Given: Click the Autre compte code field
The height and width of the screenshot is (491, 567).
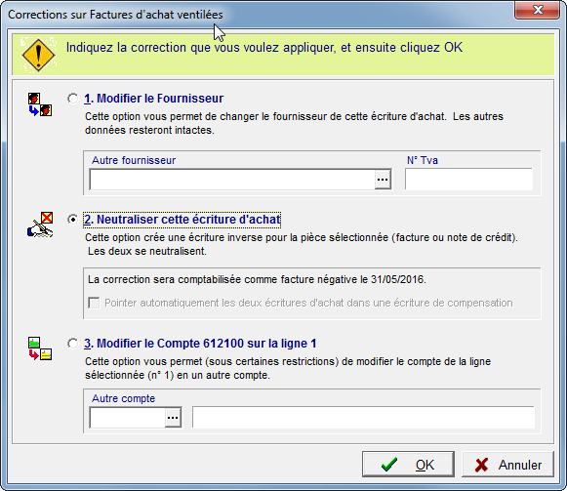Looking at the screenshot, I should pos(128,418).
